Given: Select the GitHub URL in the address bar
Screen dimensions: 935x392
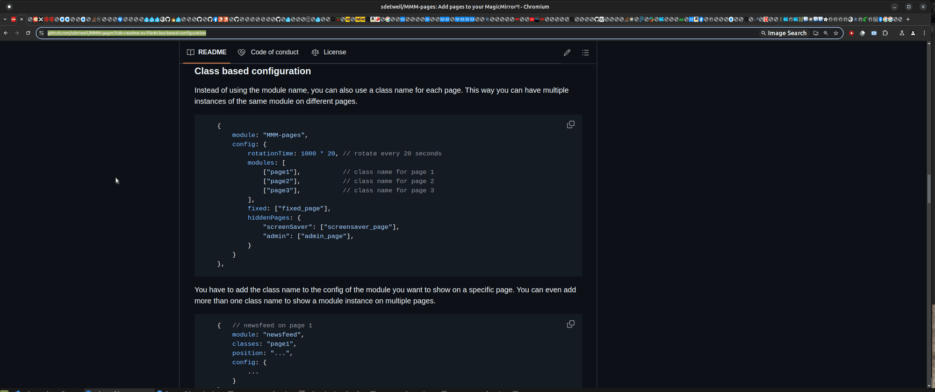Looking at the screenshot, I should coord(127,33).
